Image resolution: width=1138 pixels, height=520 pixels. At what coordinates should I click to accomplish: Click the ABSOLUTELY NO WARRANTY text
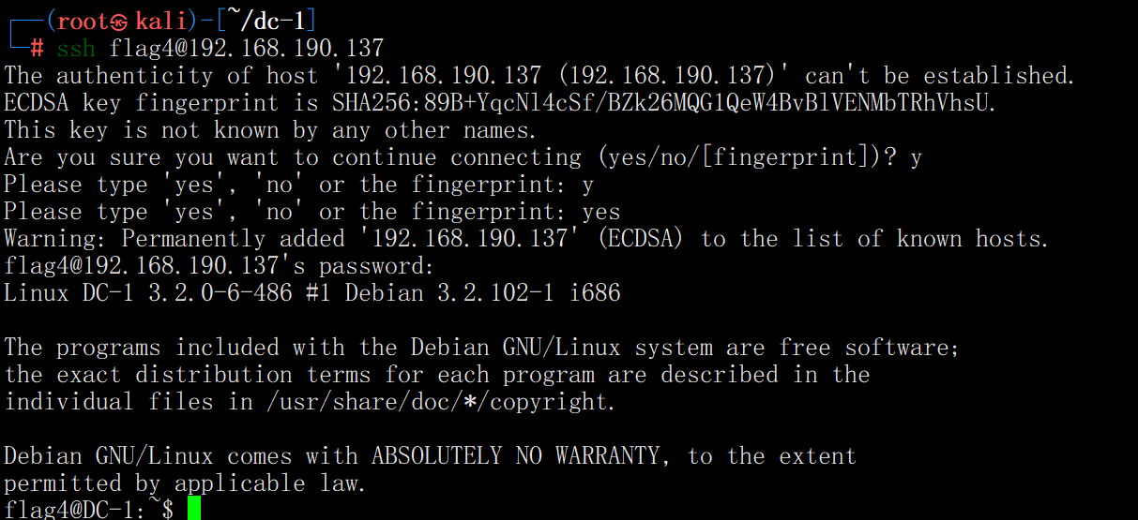(517, 456)
